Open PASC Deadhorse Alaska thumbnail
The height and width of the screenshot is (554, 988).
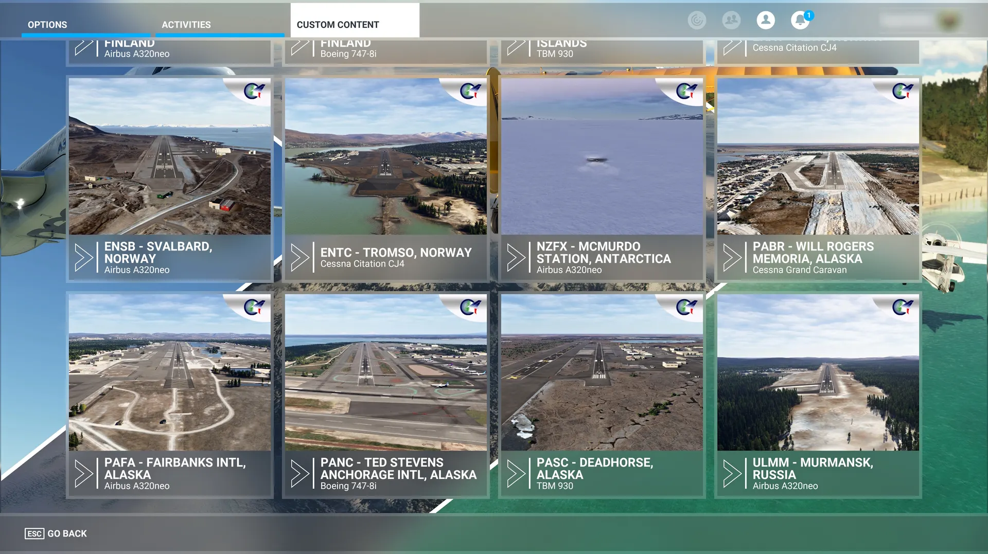point(602,372)
